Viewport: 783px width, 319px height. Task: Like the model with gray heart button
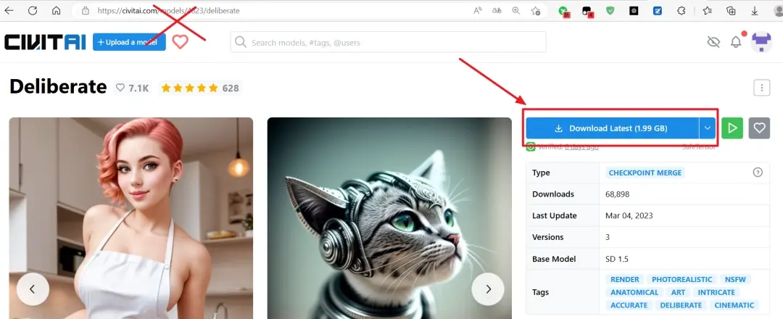click(759, 128)
